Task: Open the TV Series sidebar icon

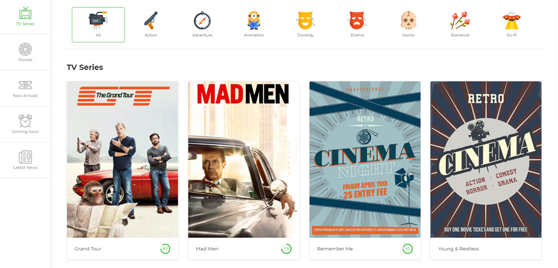Action: click(25, 13)
